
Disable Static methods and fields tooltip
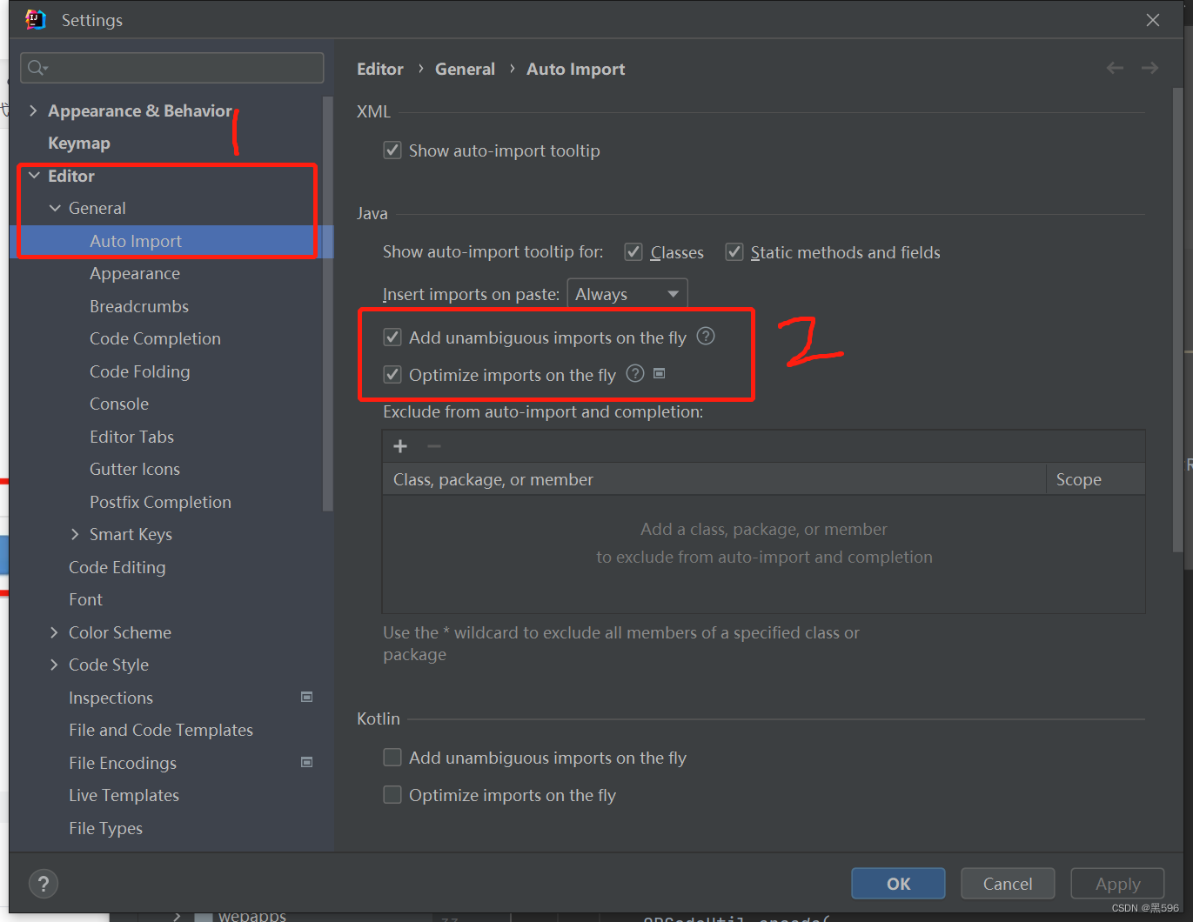pyautogui.click(x=734, y=251)
